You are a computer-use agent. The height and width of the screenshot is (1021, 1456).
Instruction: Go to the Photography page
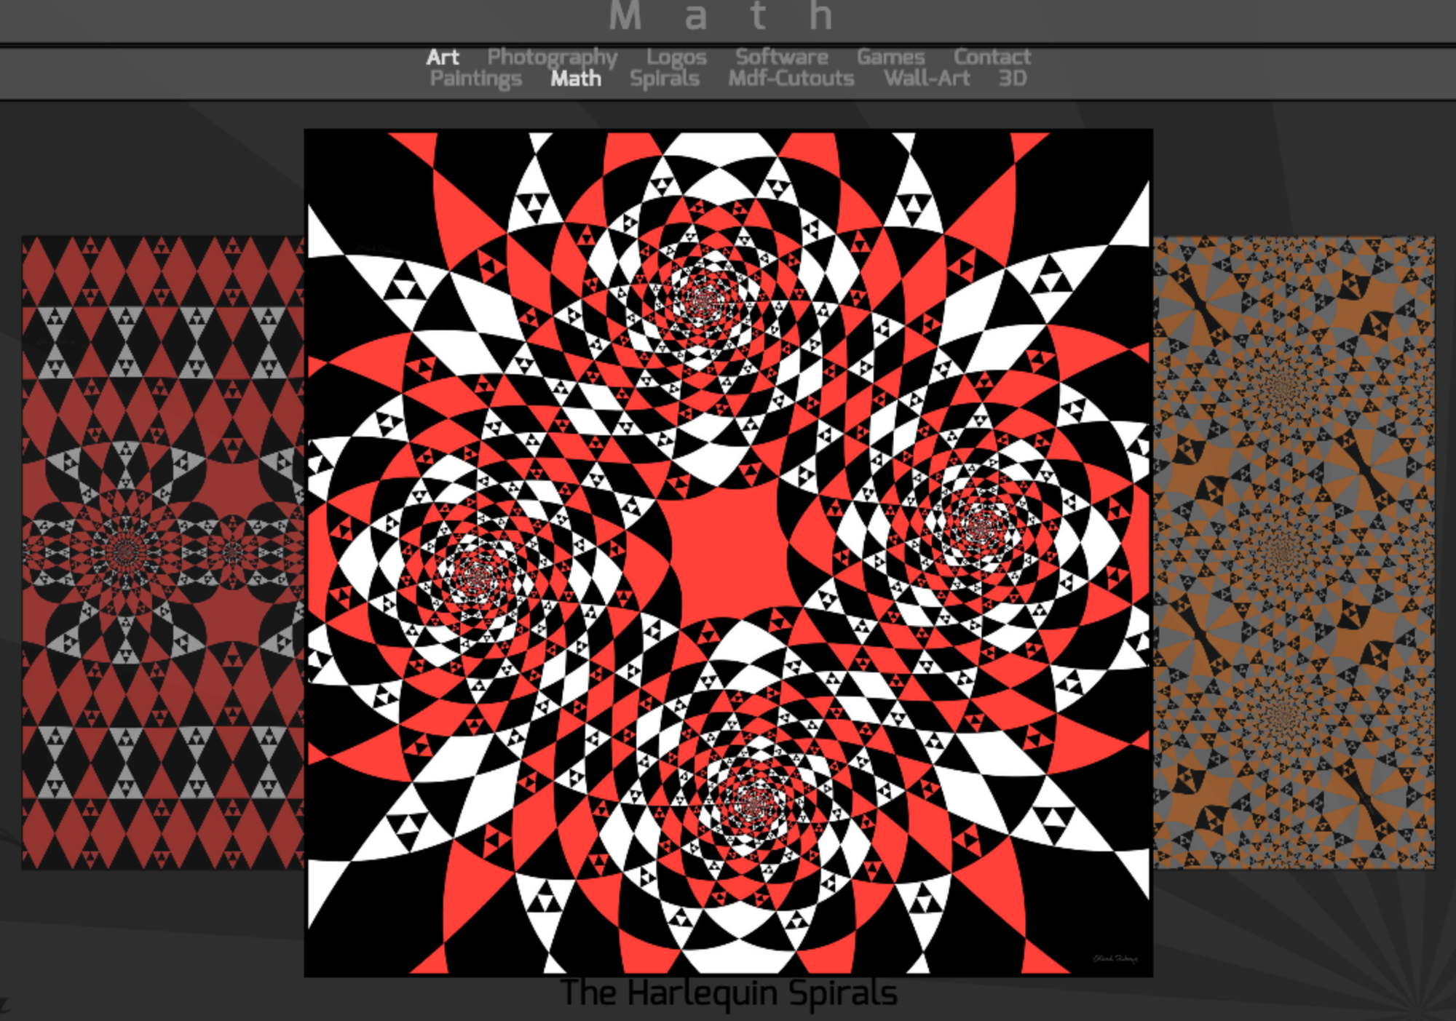click(552, 57)
